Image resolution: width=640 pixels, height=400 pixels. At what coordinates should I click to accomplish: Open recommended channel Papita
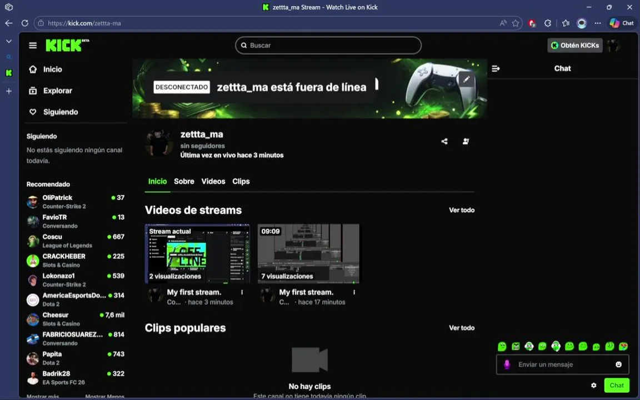[76, 358]
